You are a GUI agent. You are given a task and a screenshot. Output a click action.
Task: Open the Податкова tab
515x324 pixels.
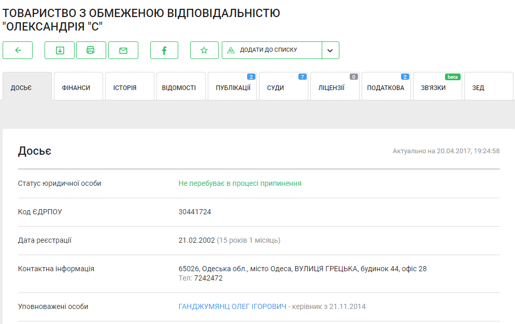click(x=385, y=87)
